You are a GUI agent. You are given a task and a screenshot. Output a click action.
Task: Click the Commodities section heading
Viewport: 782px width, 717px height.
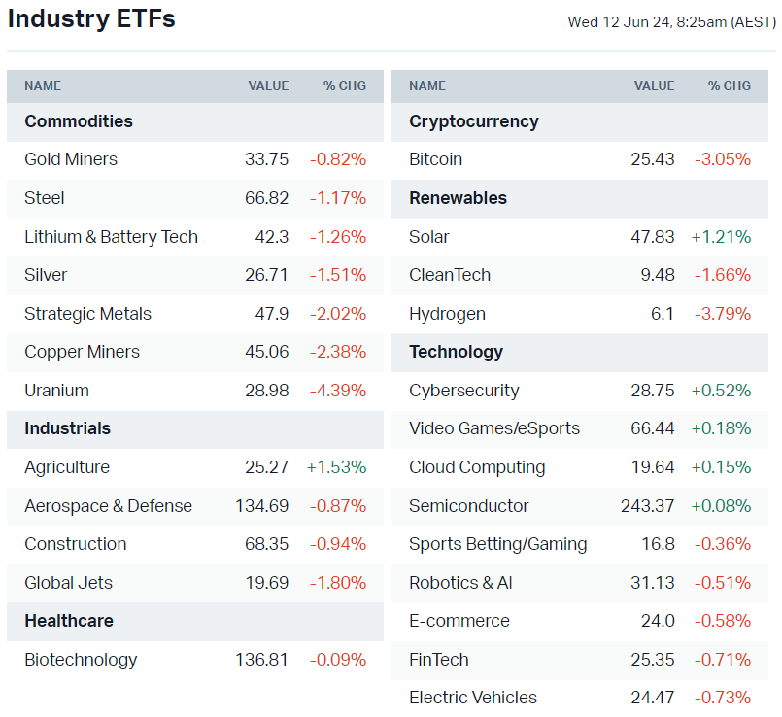coord(79,121)
